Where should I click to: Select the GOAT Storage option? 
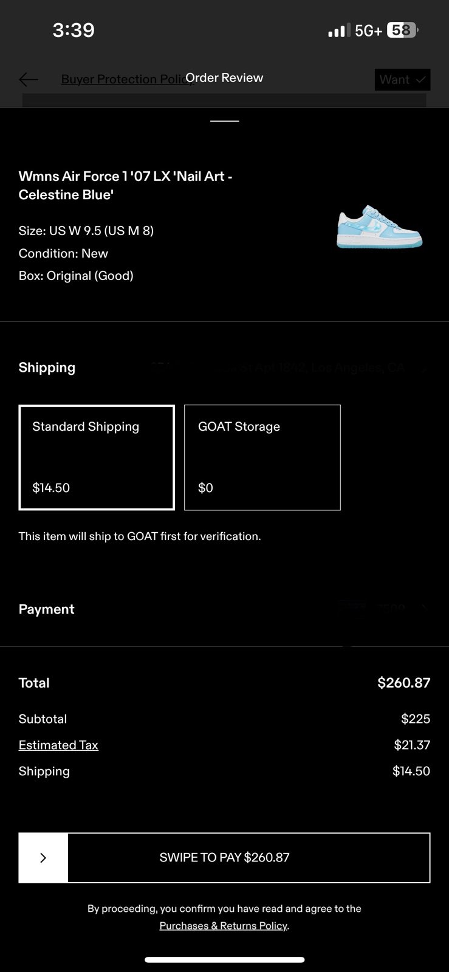tap(262, 457)
